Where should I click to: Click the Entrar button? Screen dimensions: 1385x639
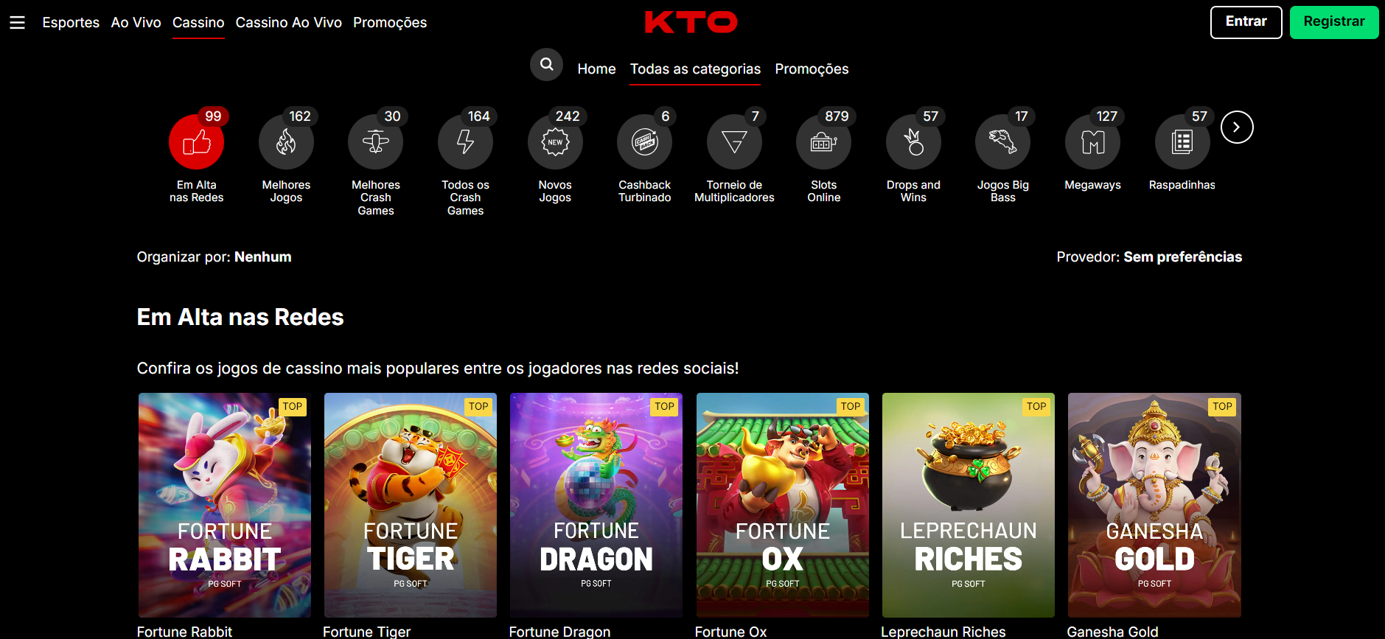click(1246, 22)
